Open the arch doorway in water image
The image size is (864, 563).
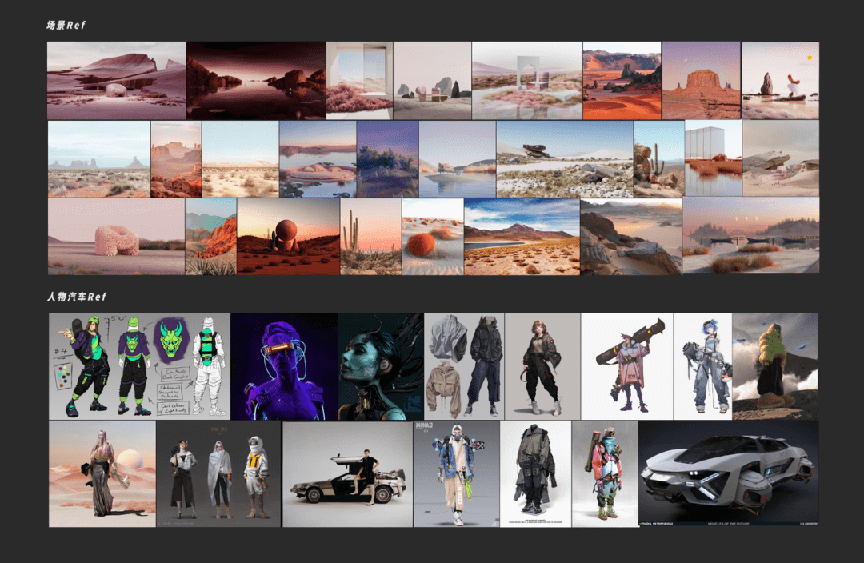coord(526,80)
